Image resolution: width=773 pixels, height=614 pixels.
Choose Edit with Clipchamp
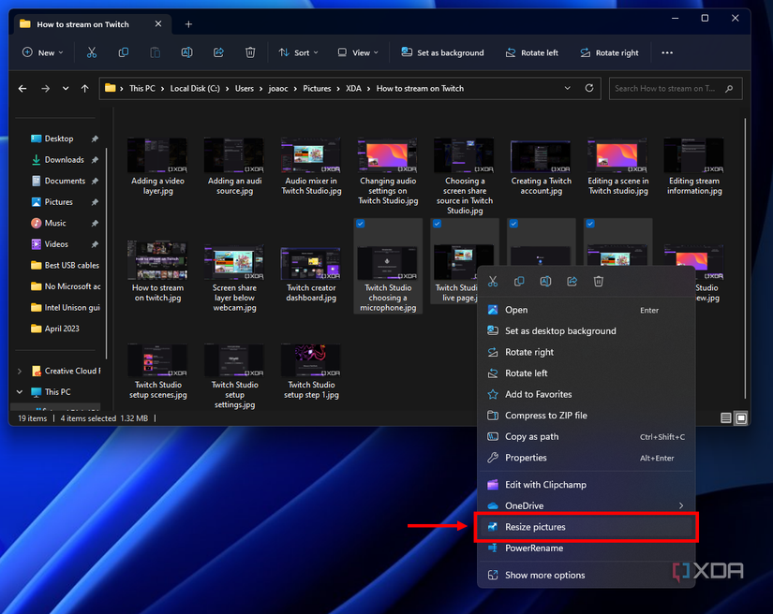pos(587,485)
